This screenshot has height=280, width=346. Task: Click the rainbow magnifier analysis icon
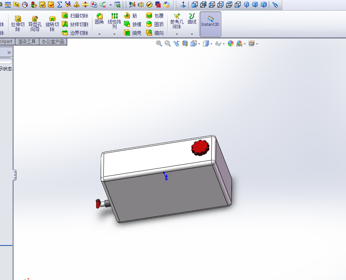[132, 4]
